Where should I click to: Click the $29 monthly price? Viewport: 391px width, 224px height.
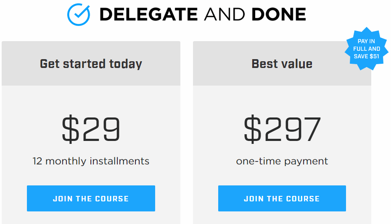[x=91, y=130]
